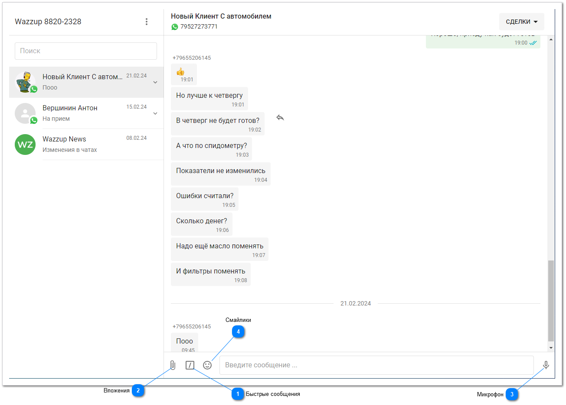Click message 'В четверг не будет готов?'
566x405 pixels.
coord(218,124)
